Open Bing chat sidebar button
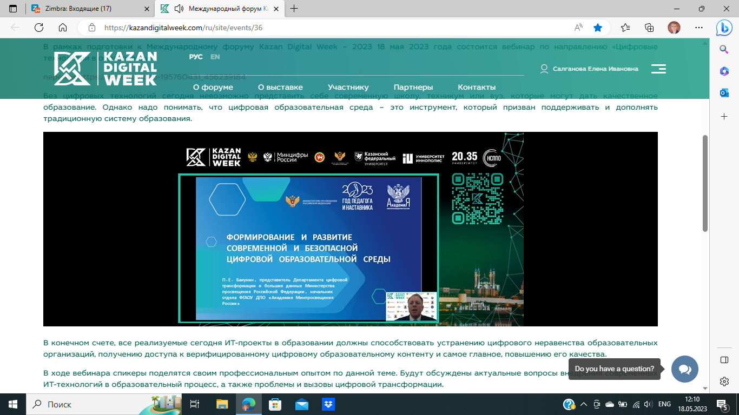This screenshot has width=739, height=415. pos(724,28)
